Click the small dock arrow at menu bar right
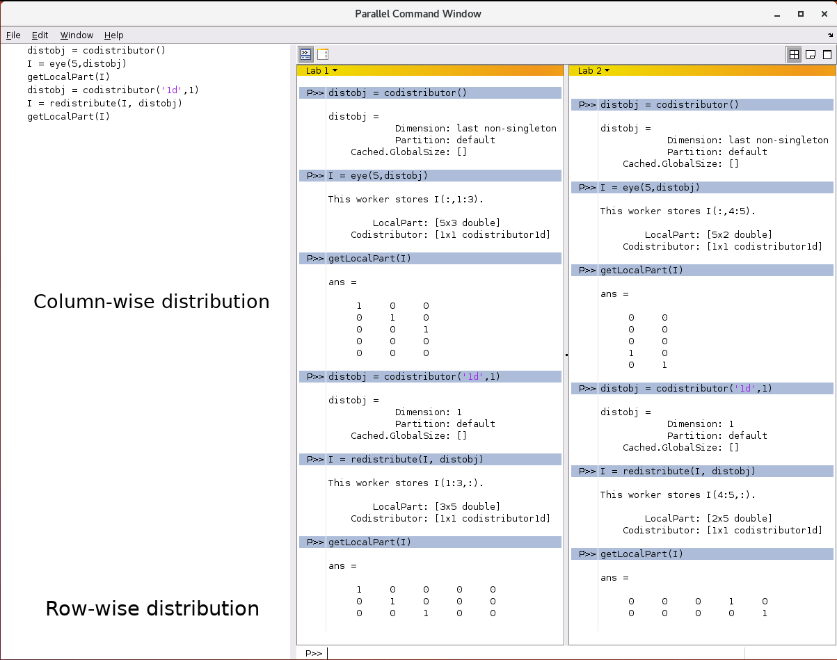Screen dimensions: 837x660 tap(831, 35)
